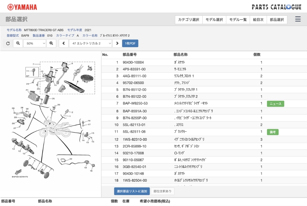Click the refresh/reset diagram icon
Screen dimensions: 307x206
[x=8, y=43]
